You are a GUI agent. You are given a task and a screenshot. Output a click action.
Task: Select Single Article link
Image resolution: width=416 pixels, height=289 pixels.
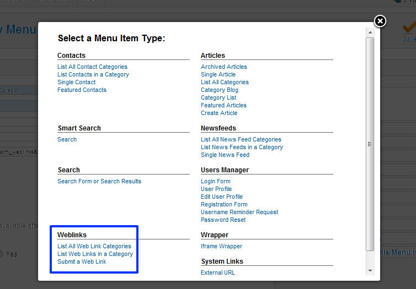coord(218,74)
